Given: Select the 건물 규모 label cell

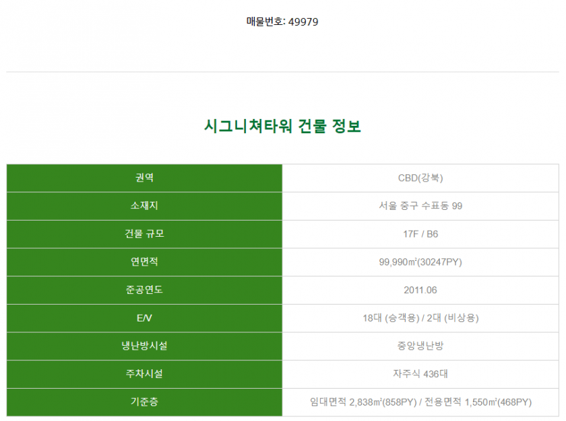Looking at the screenshot, I should pos(144,234).
